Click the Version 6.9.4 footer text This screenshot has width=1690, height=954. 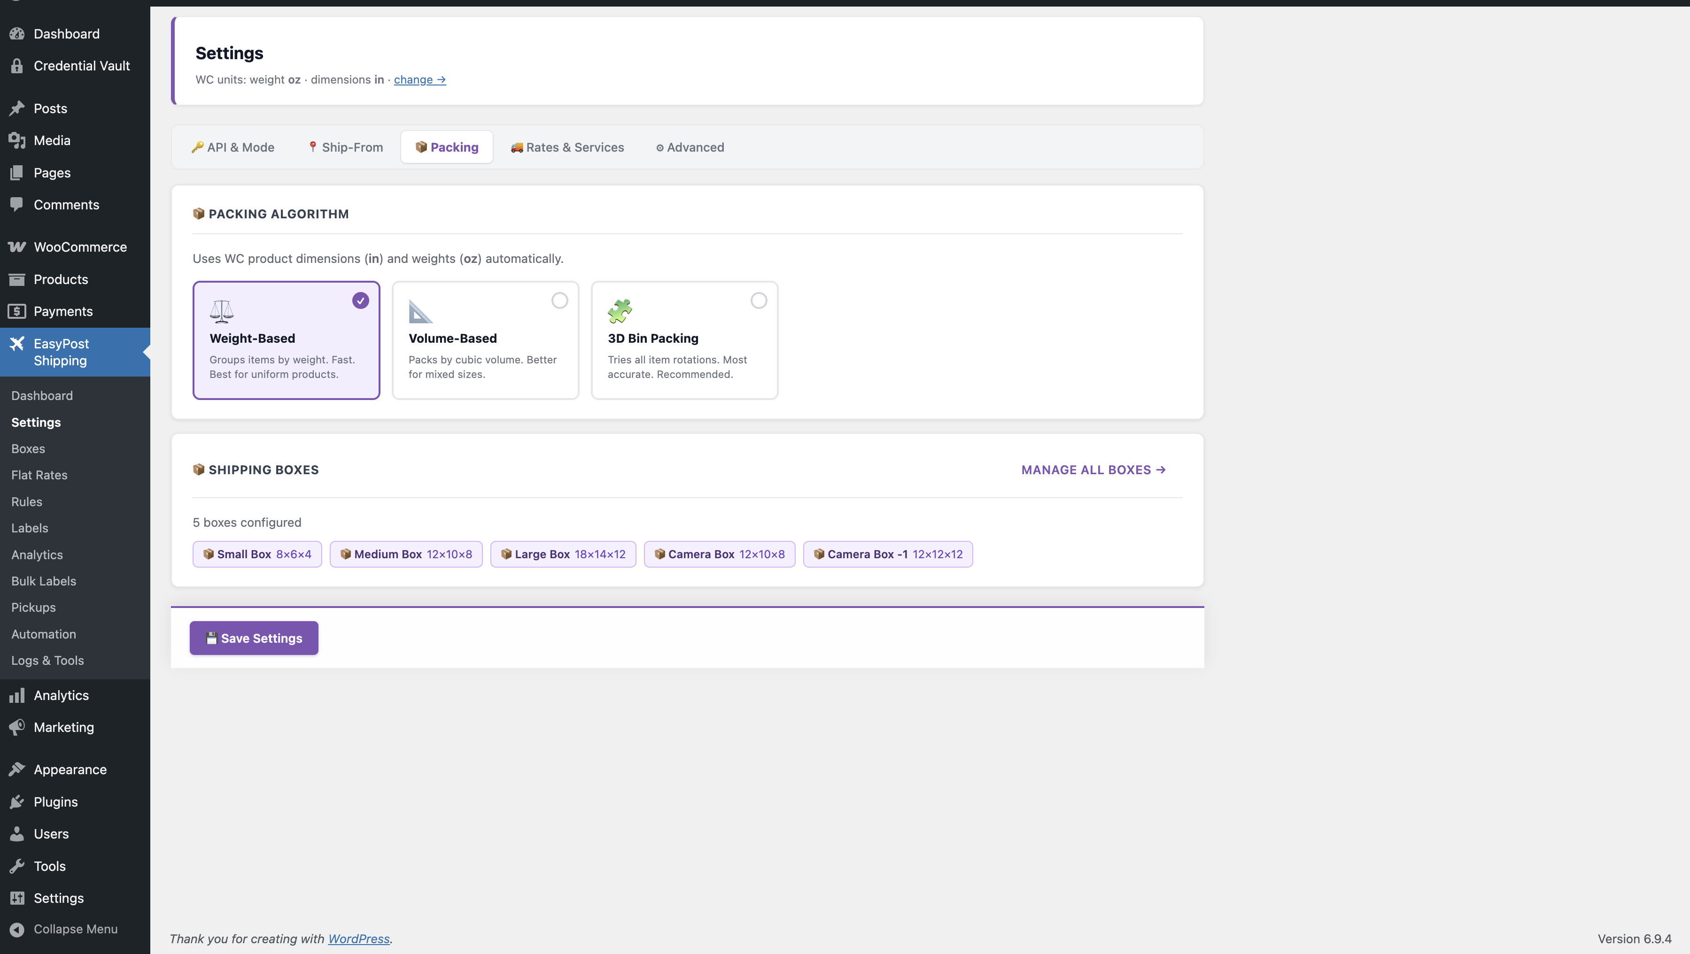1635,938
